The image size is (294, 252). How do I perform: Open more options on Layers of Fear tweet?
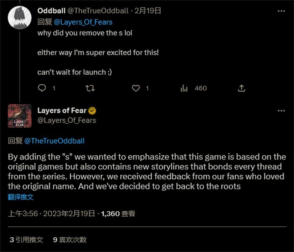281,111
